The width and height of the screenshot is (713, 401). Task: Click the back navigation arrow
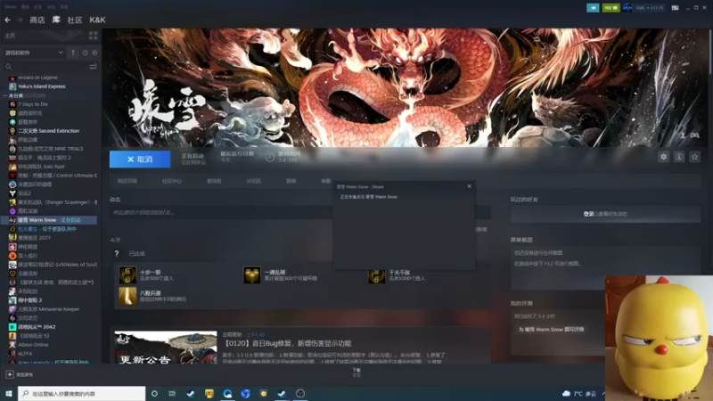8,20
